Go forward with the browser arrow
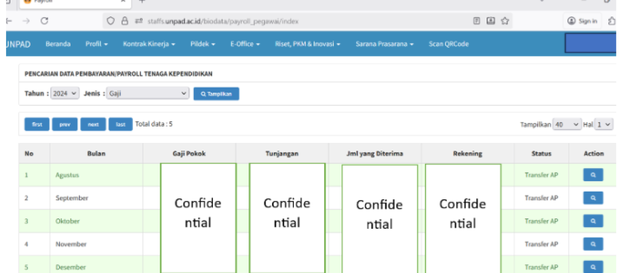Viewport: 624px width, 273px height. click(26, 21)
